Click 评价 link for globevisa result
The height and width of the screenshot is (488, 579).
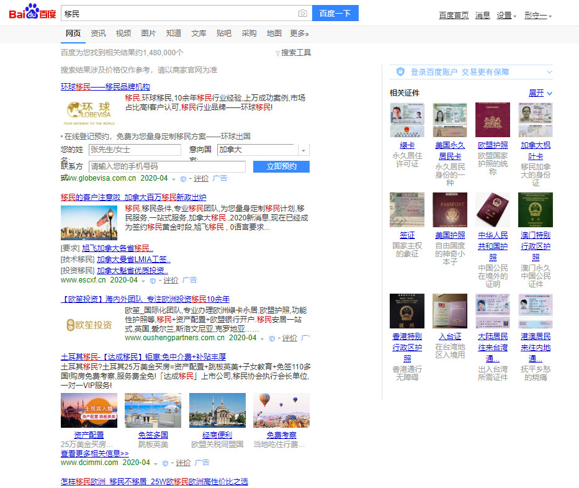pos(201,178)
